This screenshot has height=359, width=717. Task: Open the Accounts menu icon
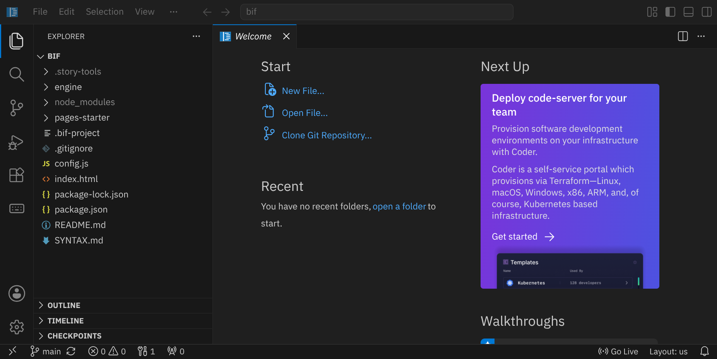[x=17, y=294]
